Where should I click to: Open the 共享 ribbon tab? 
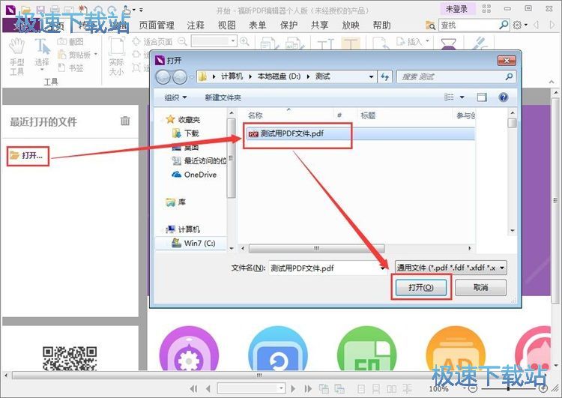point(320,25)
